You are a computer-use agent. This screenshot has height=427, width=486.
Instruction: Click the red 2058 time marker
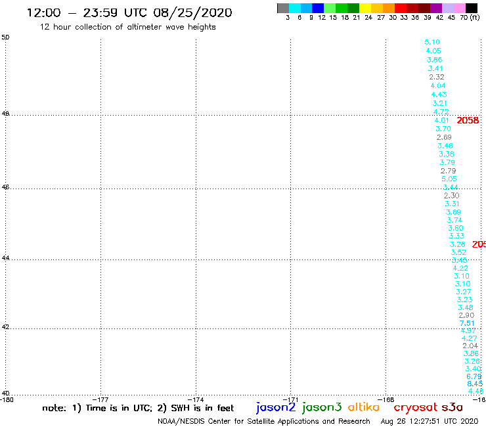pos(468,120)
